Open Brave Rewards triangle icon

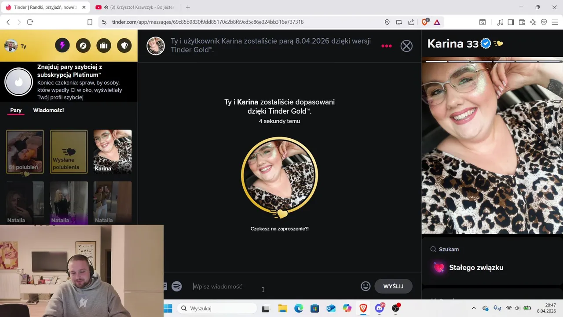[x=437, y=22]
